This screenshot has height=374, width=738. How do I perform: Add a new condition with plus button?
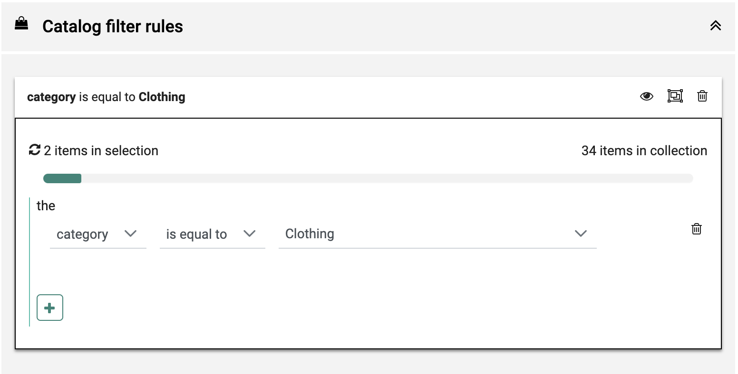coord(50,308)
